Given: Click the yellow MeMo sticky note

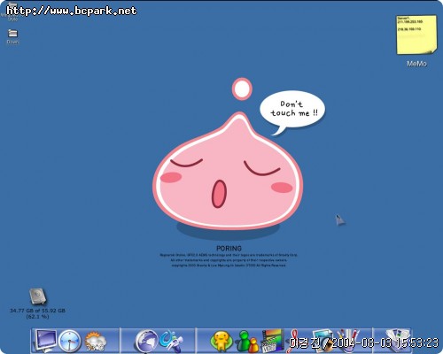Looking at the screenshot, I should click(x=416, y=35).
